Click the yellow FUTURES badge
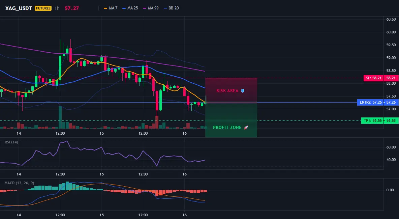399x219 pixels. (43, 8)
